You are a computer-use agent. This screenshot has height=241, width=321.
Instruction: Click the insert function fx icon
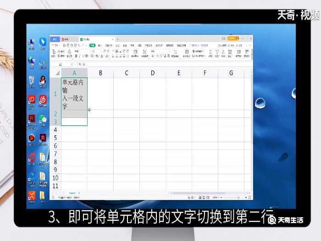click(x=84, y=64)
